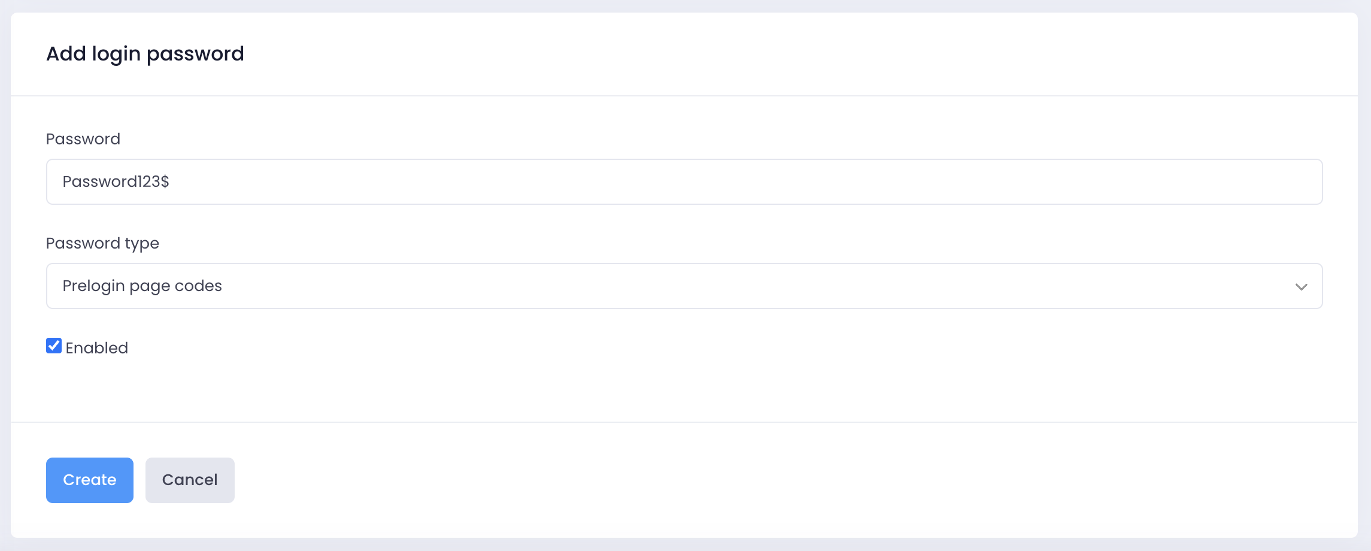Screen dimensions: 1371x551
Task: Click the Password type label
Action: pos(102,243)
